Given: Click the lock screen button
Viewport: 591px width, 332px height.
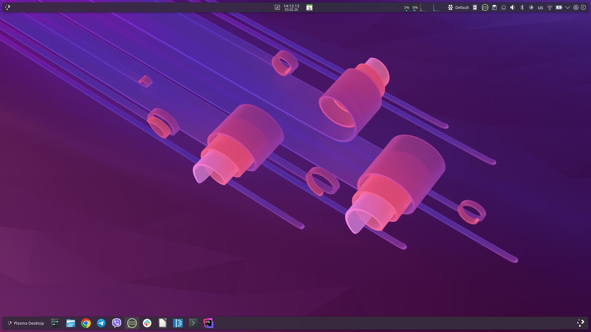Looking at the screenshot, I should click(x=576, y=7).
